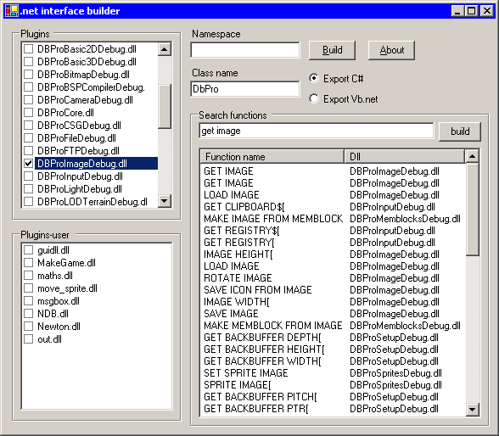Image resolution: width=499 pixels, height=436 pixels.
Task: Tick the DBProFTPDebug.dll checkbox
Action: click(28, 150)
